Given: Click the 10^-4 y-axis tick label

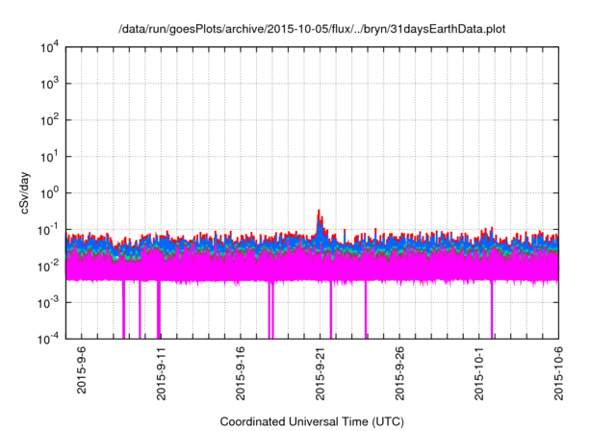Looking at the screenshot, I should tap(48, 338).
